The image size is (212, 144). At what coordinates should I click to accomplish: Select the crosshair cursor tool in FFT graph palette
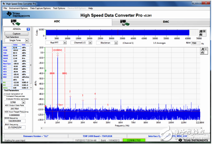(x=206, y=49)
